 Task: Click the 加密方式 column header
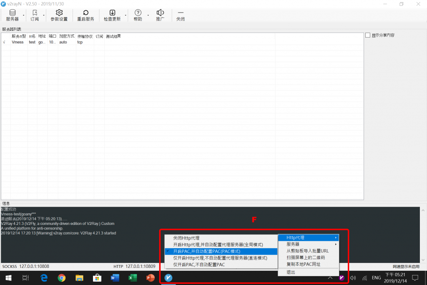pos(67,36)
